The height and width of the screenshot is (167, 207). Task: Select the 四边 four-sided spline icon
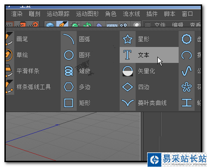coord(128,87)
